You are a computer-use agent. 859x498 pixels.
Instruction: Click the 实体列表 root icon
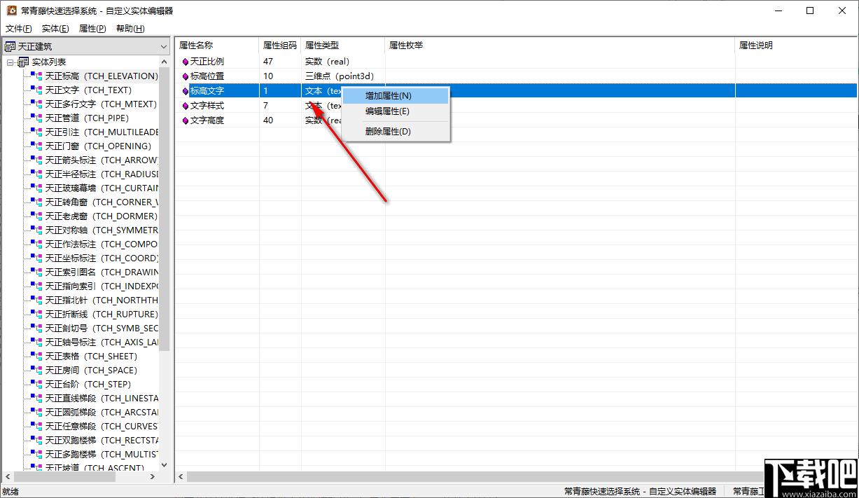(23, 62)
